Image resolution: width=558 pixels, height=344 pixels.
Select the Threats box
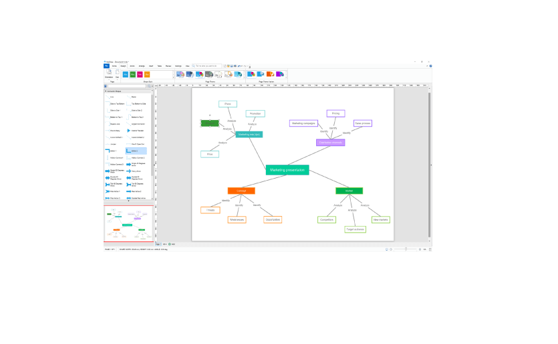[211, 210]
